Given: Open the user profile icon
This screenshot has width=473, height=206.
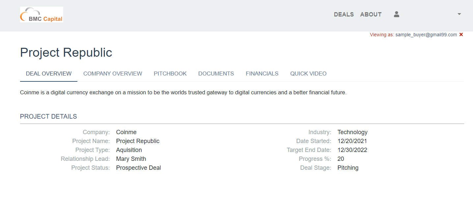Looking at the screenshot, I should point(397,14).
